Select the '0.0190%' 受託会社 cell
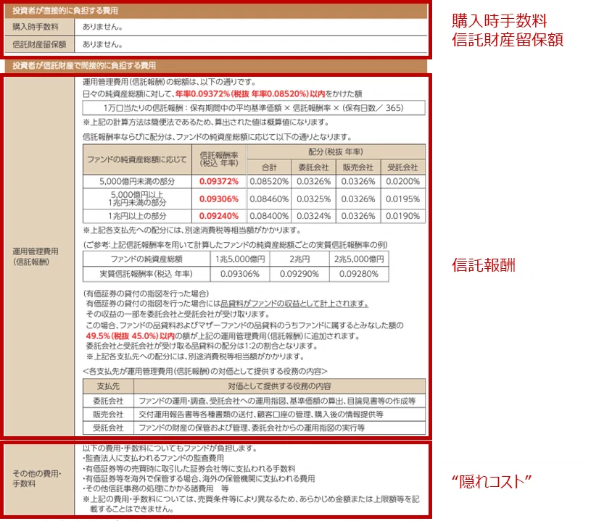This screenshot has width=591, height=521. [x=402, y=216]
